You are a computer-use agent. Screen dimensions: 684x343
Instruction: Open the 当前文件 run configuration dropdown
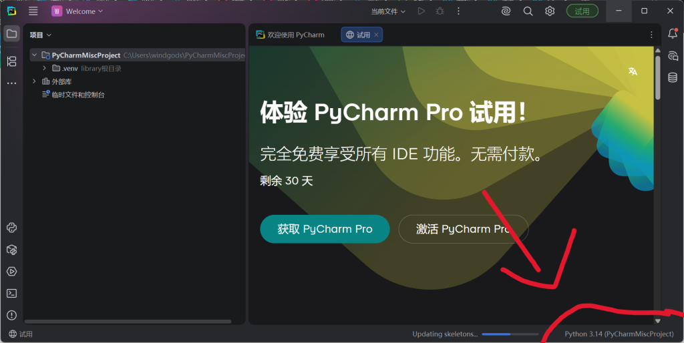pos(388,11)
